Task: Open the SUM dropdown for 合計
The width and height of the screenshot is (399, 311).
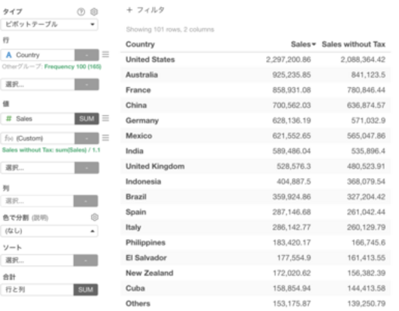Action: tap(86, 289)
